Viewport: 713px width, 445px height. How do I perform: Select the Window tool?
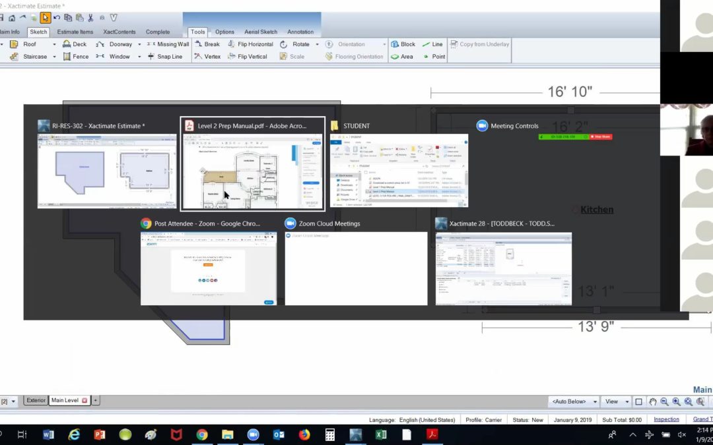(114, 56)
